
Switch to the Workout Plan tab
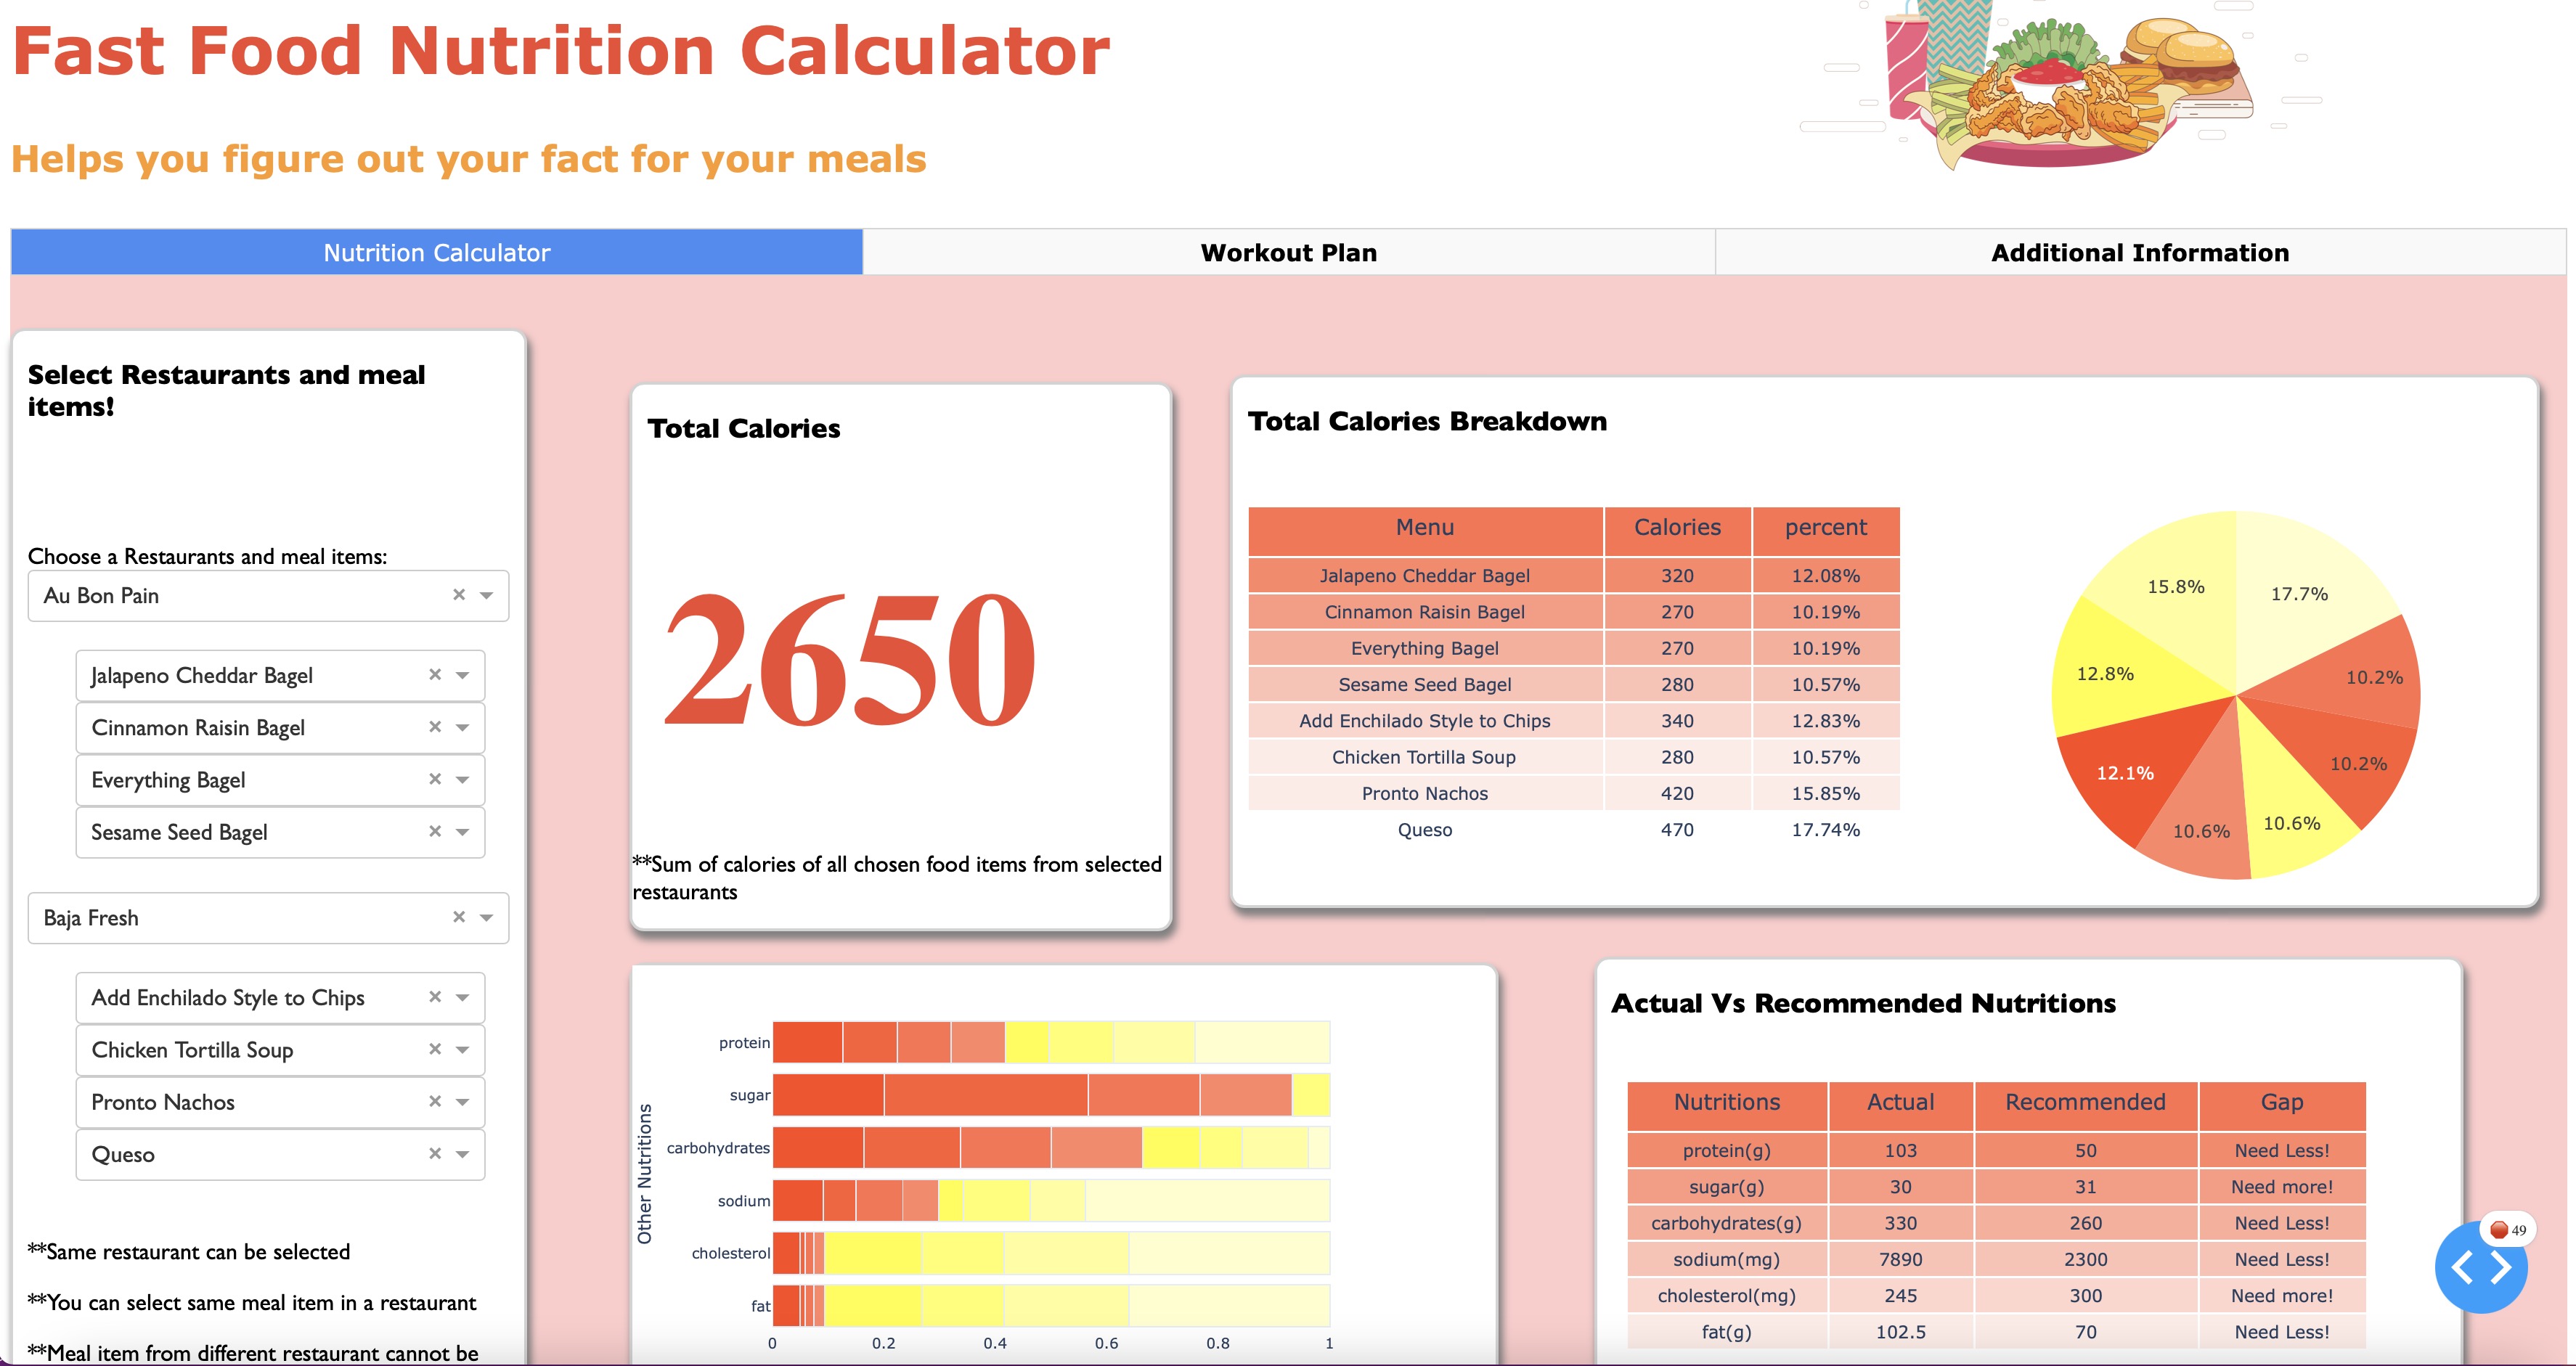coord(1288,252)
